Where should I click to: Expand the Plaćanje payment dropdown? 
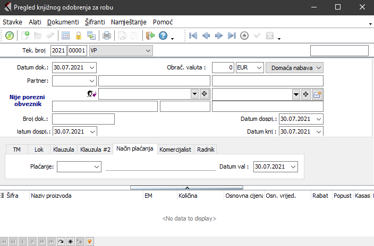pyautogui.click(x=97, y=166)
